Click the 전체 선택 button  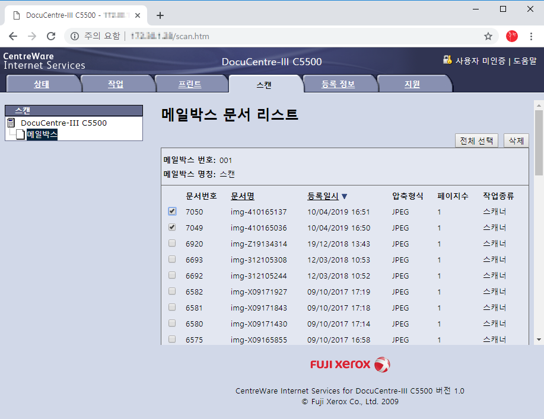pos(476,140)
